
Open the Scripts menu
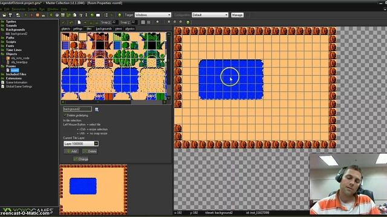pyautogui.click(x=32, y=9)
